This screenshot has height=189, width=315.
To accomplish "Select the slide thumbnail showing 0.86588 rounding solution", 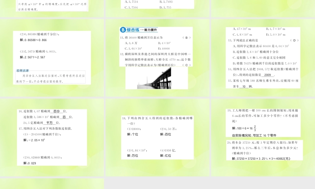I will point(52,58).
